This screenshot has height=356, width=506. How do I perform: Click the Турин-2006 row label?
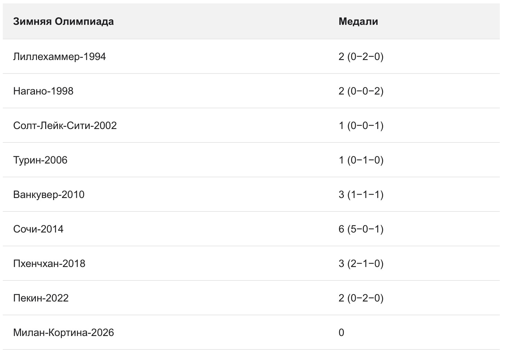40,160
